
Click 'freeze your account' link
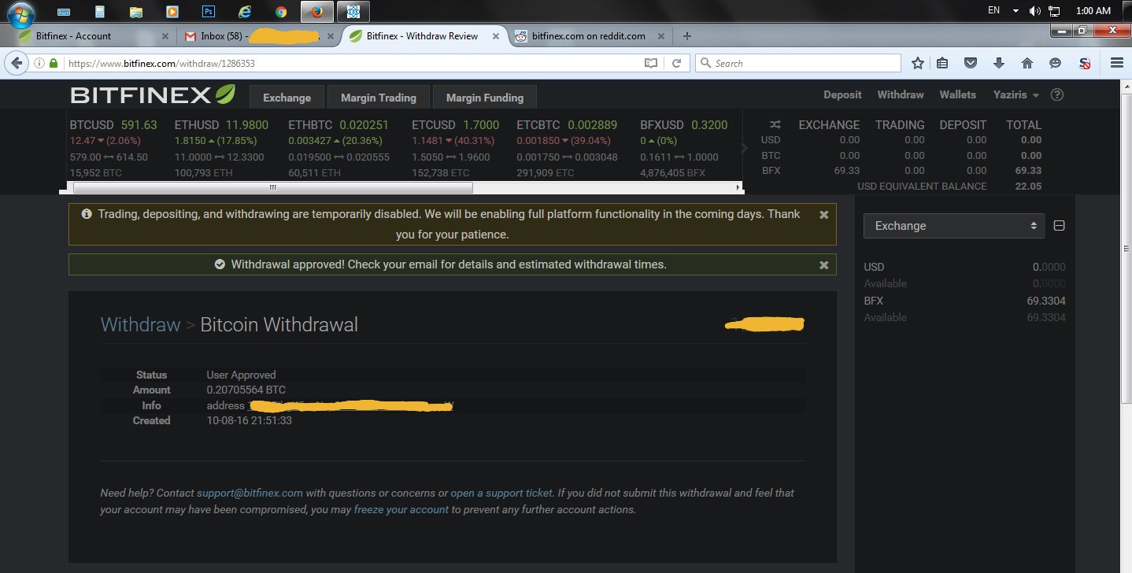[401, 509]
